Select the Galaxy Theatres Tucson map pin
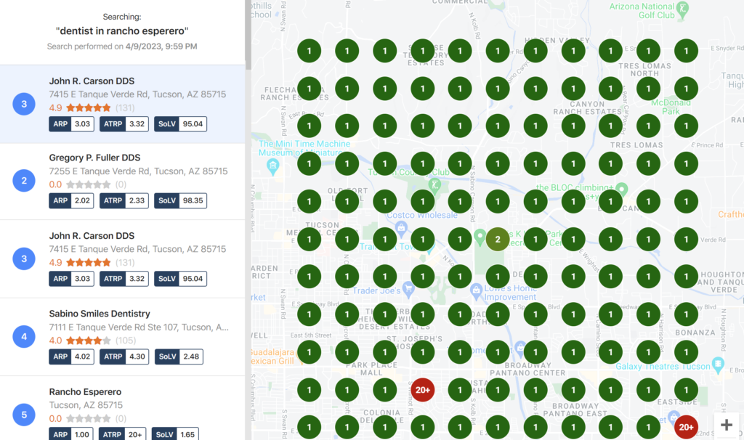The height and width of the screenshot is (440, 744). (719, 362)
